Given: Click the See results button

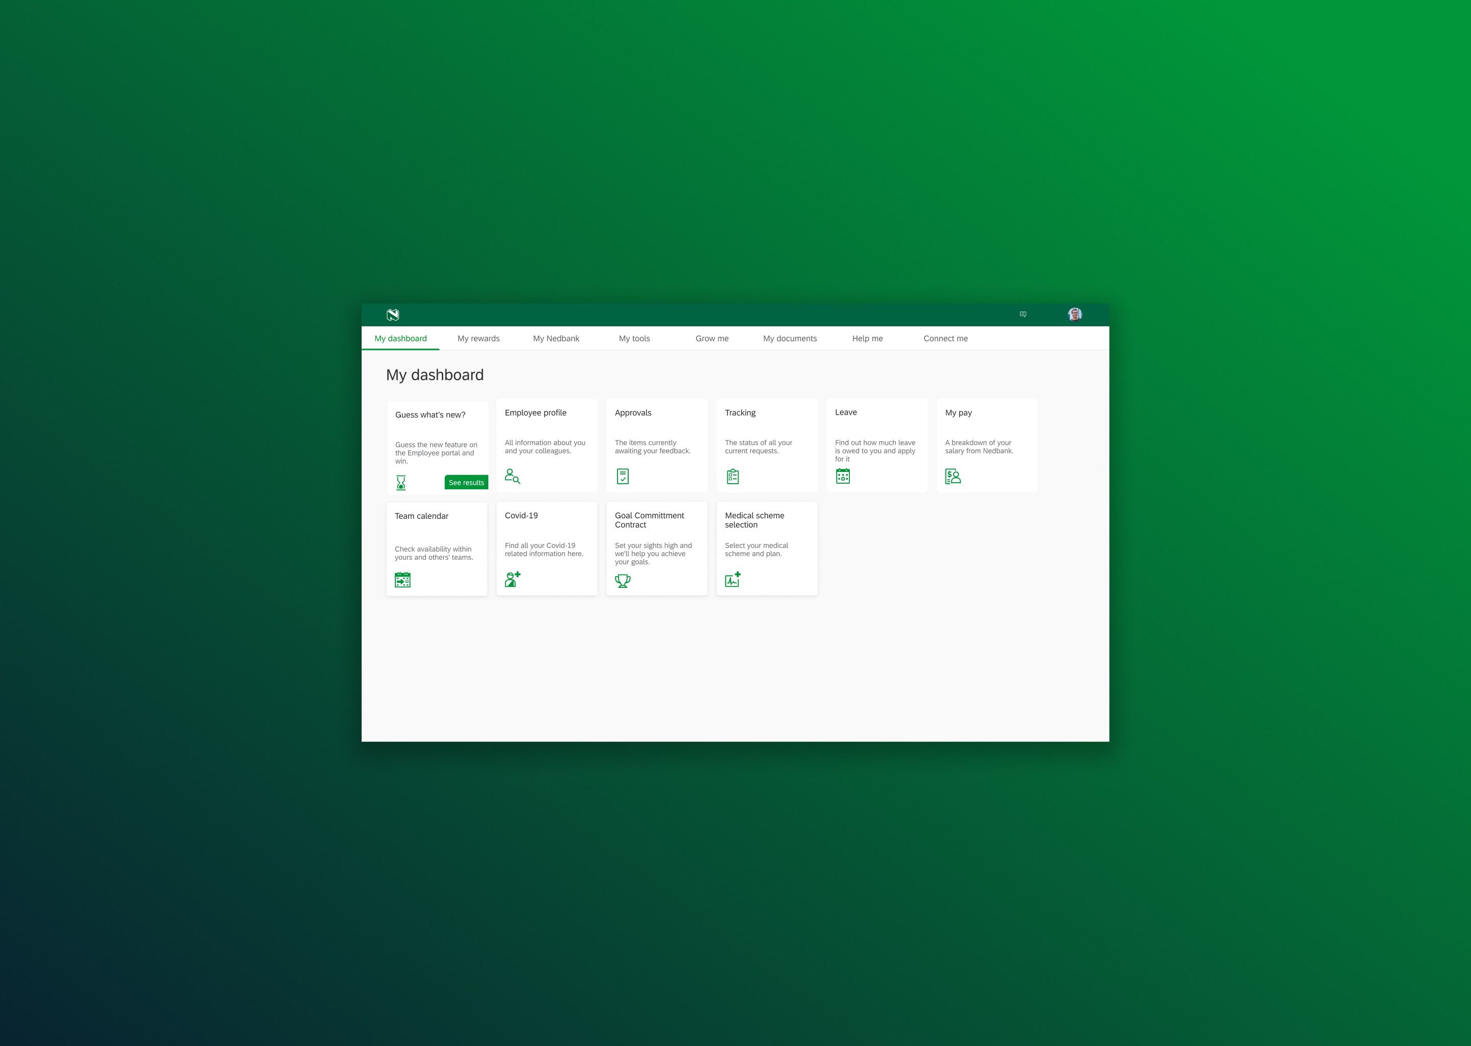Looking at the screenshot, I should (x=466, y=482).
